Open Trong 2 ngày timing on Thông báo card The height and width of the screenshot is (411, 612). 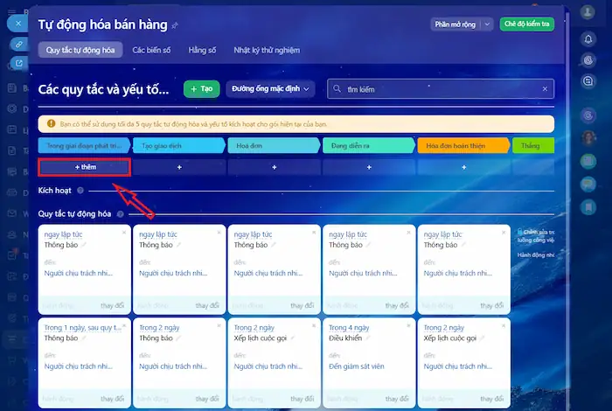[159, 328]
